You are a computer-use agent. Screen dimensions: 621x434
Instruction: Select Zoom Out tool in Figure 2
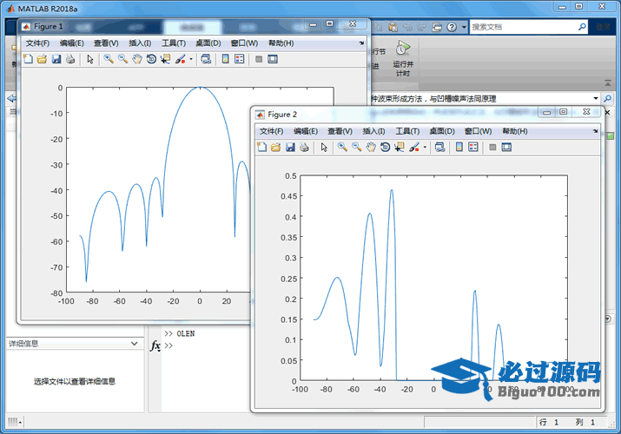(x=357, y=148)
